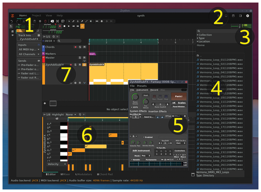261x192 pixels.
Task: Click the Fast-forward transport button
Action: [x=78, y=26]
